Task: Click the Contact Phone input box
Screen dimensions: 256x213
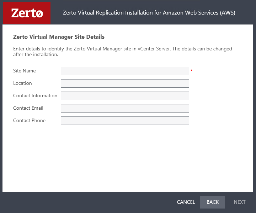Action: 125,121
